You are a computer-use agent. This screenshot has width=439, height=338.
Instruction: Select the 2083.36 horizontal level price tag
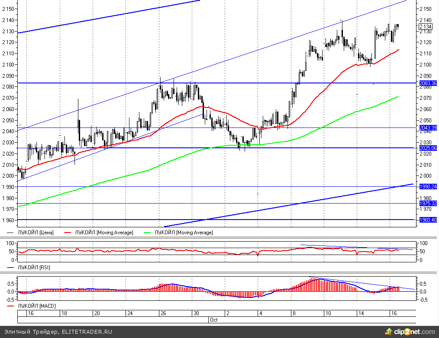[428, 83]
